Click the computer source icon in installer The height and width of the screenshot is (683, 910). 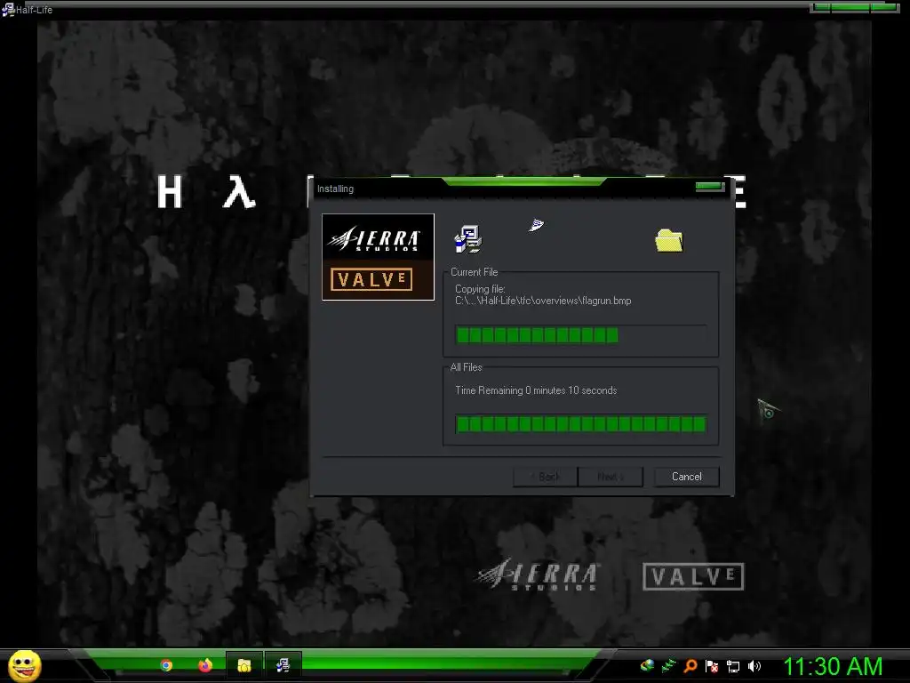(x=467, y=238)
